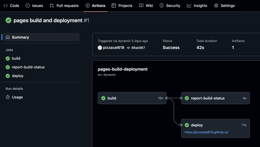
Task: Select Summary in the sidebar
Action: pos(41,37)
